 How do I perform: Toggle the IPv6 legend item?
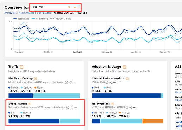coord(107,87)
